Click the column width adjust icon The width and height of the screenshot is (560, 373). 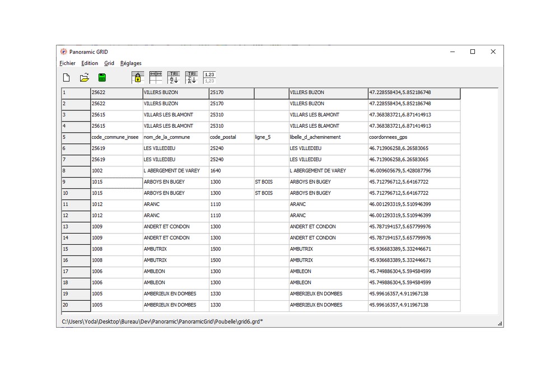tap(156, 77)
